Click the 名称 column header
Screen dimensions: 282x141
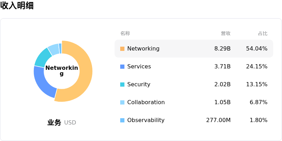(x=125, y=33)
